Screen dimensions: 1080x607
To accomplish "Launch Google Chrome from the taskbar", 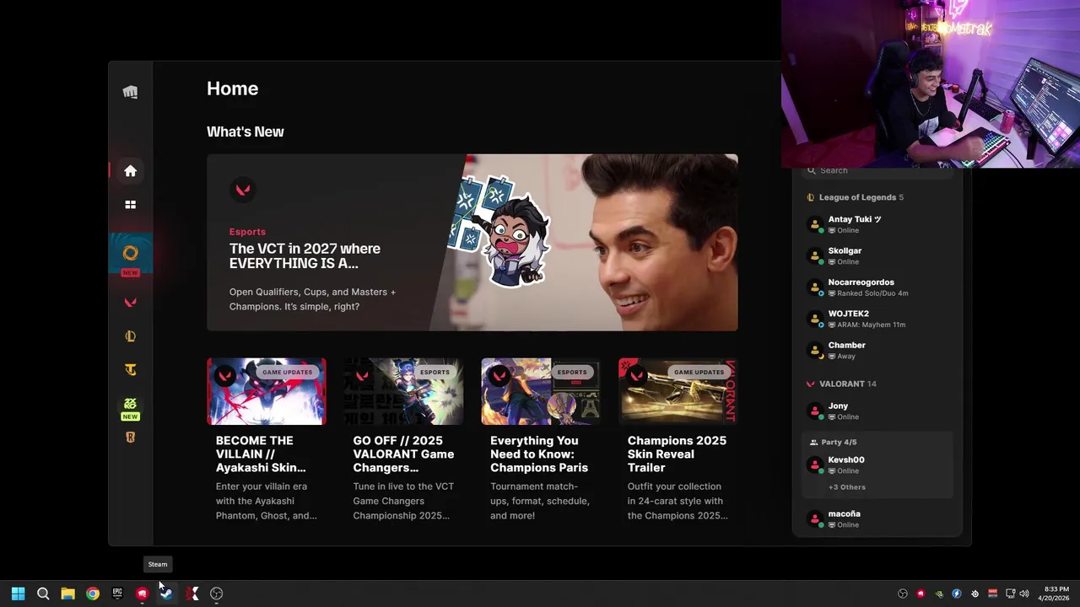I will [x=93, y=594].
